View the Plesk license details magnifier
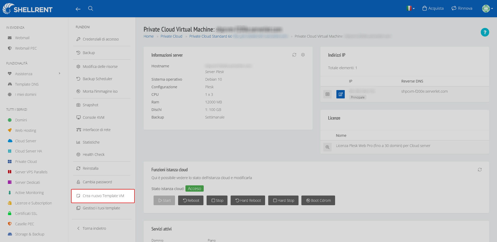 click(328, 147)
